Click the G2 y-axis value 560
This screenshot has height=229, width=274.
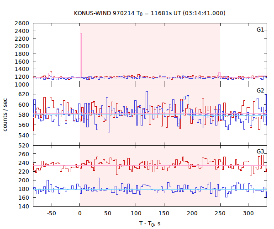[24, 125]
